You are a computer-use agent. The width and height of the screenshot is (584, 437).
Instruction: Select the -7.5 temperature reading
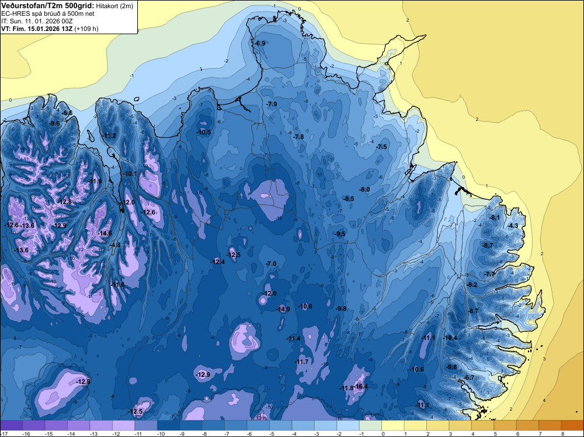tap(381, 147)
